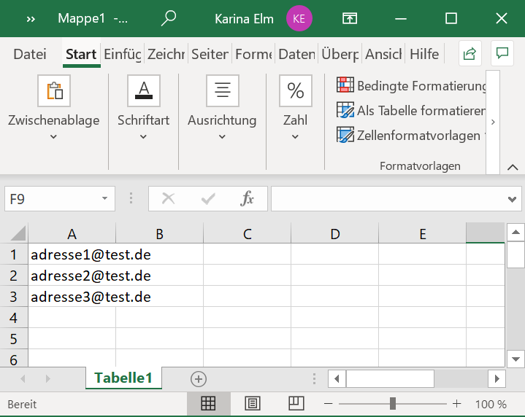Expand the formula bar
525x417 pixels.
coord(512,199)
